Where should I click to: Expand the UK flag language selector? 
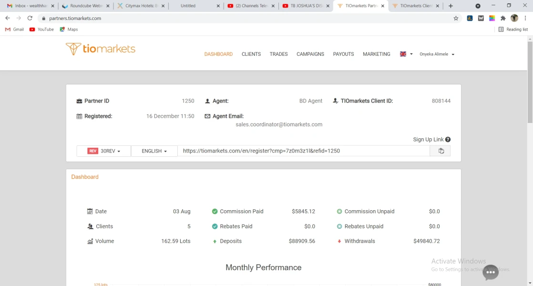[x=406, y=54]
